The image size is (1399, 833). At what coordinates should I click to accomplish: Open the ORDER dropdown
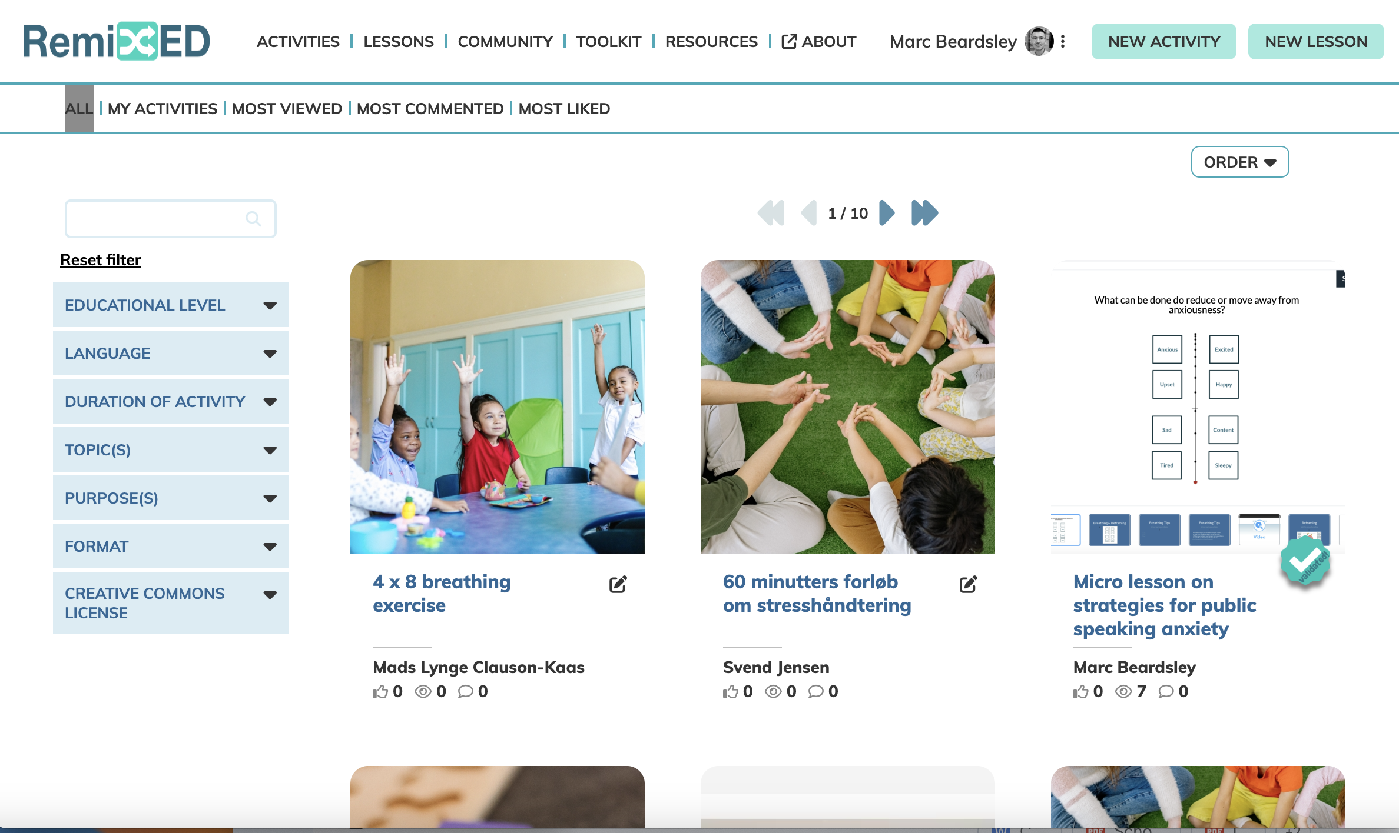click(x=1240, y=162)
